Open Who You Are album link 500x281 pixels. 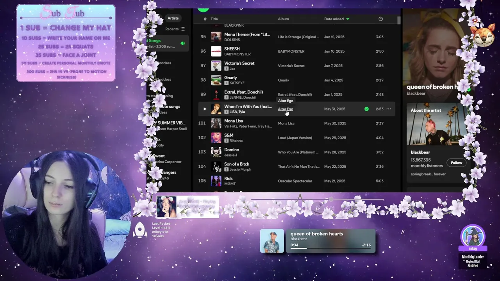coord(298,152)
